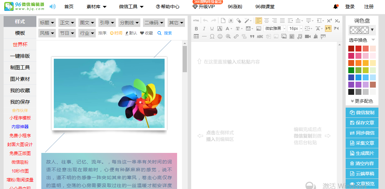Viewport: 385px width, 189px height.
Task: Open the 素材库 menu
Action: pyautogui.click(x=96, y=7)
